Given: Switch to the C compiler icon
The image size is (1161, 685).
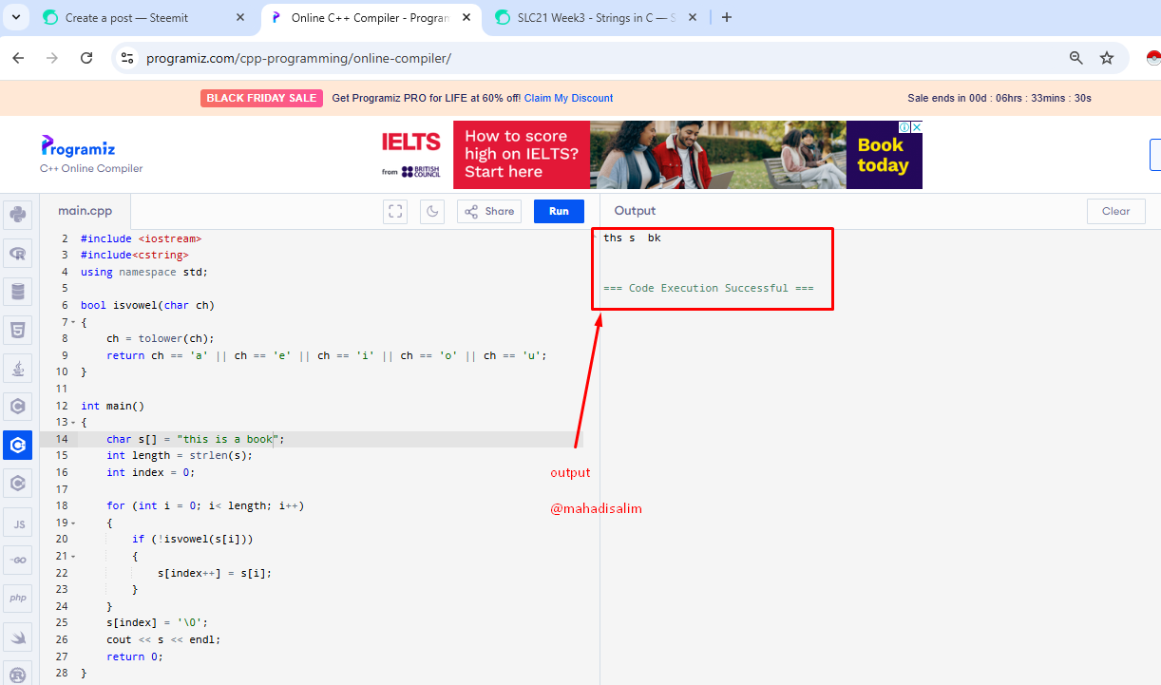Looking at the screenshot, I should tap(17, 407).
